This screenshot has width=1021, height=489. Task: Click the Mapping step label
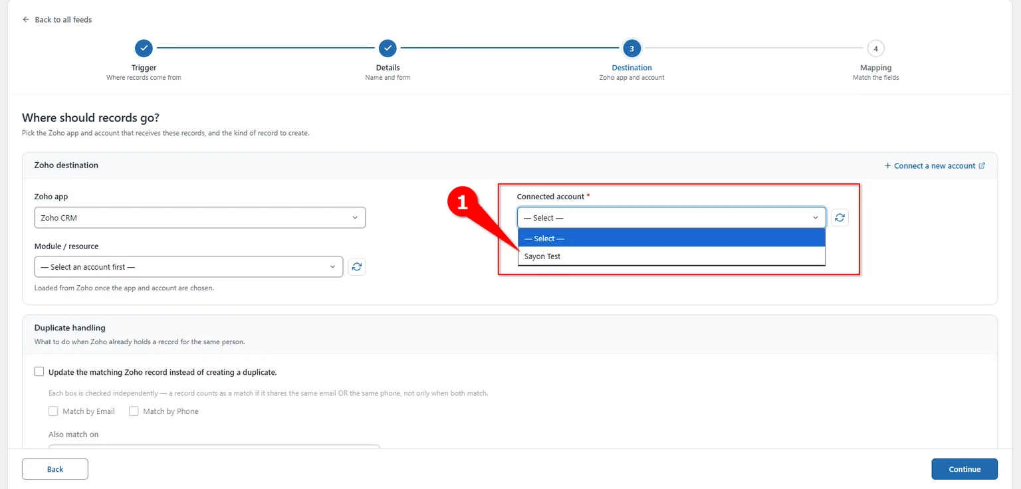pyautogui.click(x=875, y=68)
